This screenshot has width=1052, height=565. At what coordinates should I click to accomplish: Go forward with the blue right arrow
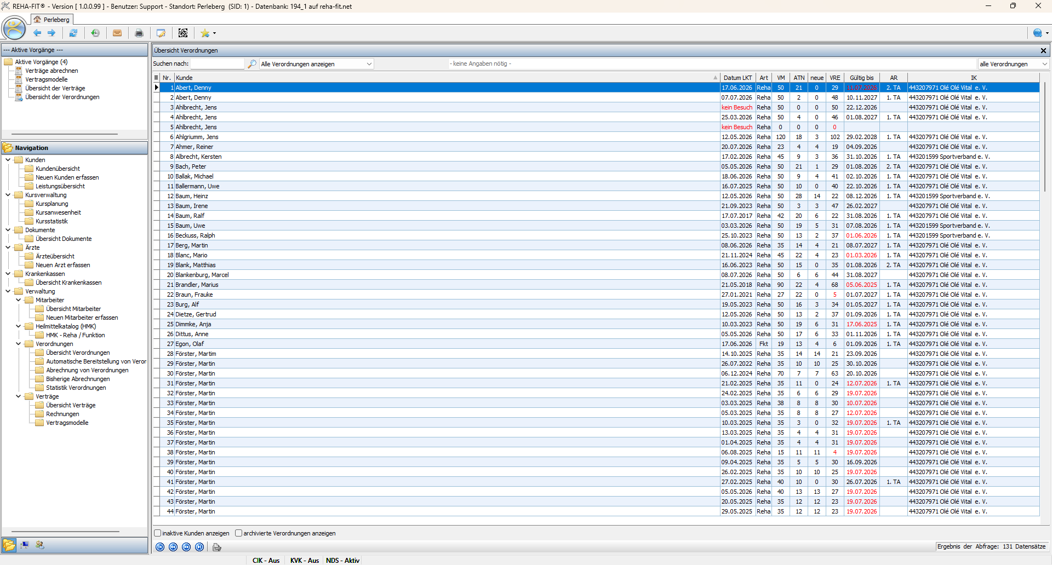[x=52, y=33]
